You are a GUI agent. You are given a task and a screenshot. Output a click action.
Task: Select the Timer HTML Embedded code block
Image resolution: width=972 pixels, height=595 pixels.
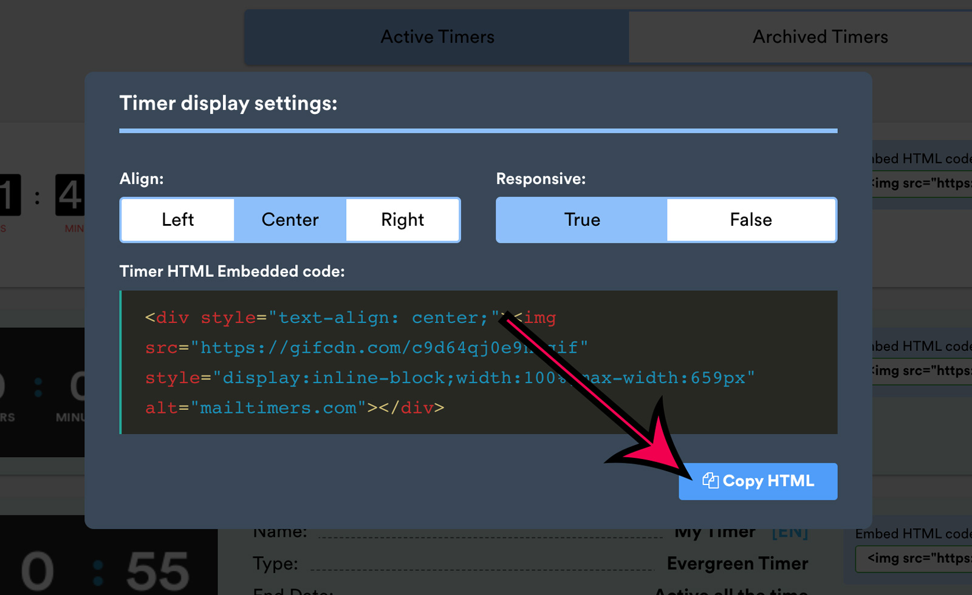click(479, 362)
